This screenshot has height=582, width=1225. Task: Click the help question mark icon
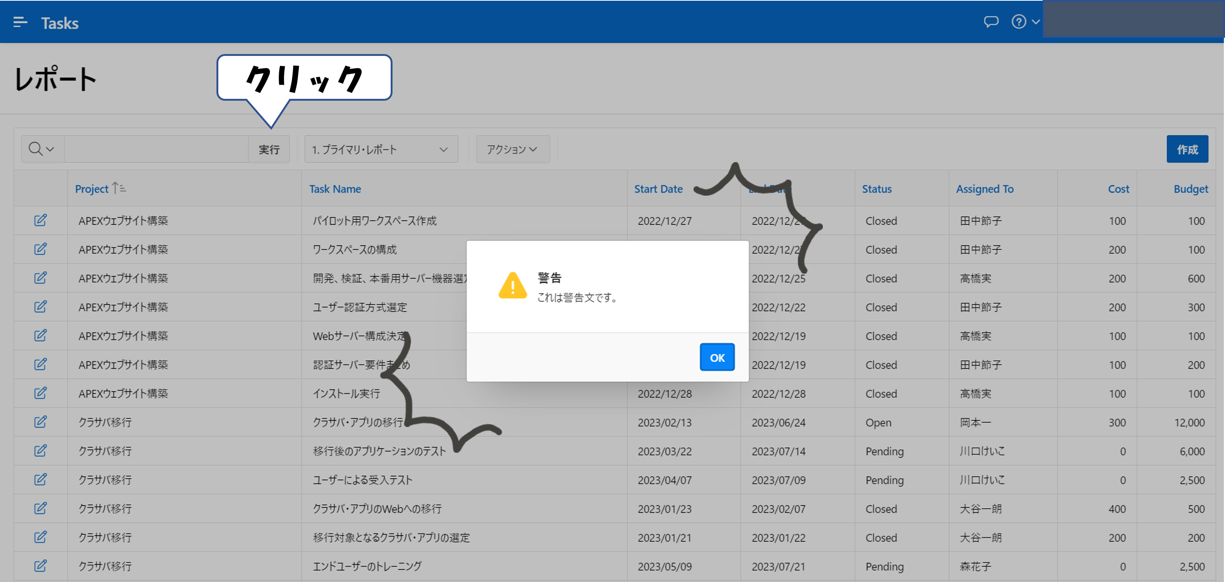(1019, 21)
